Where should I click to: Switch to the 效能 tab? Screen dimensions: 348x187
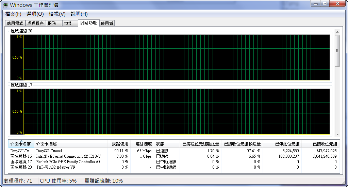(70, 24)
